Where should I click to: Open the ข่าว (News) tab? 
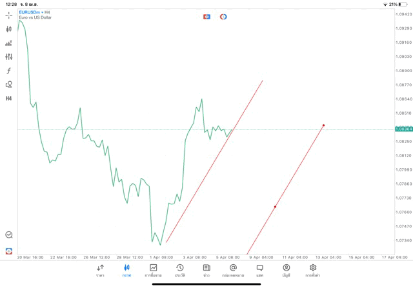[206, 270]
